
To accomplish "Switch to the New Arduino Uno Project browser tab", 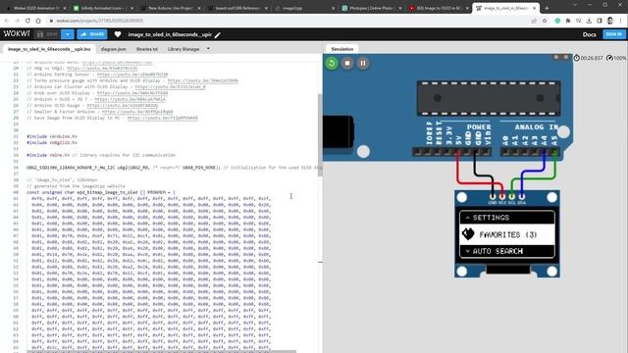I will click(x=170, y=8).
